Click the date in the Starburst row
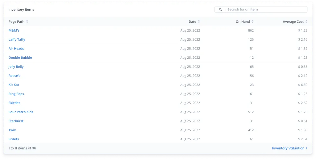 [190, 121]
